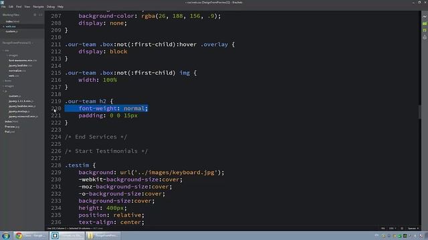The height and width of the screenshot is (240, 428).
Task: Open the Find menu
Action: 19,7
